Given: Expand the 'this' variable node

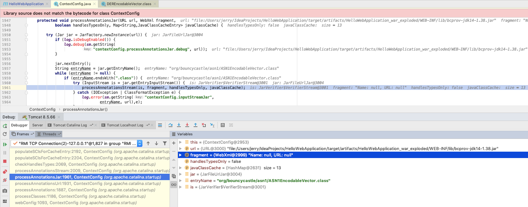Looking at the screenshot, I should click(x=180, y=142).
